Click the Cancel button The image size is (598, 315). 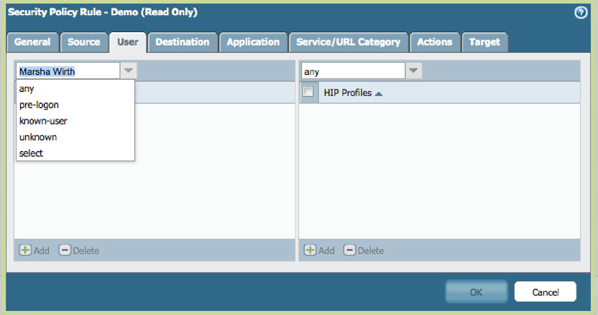[545, 292]
